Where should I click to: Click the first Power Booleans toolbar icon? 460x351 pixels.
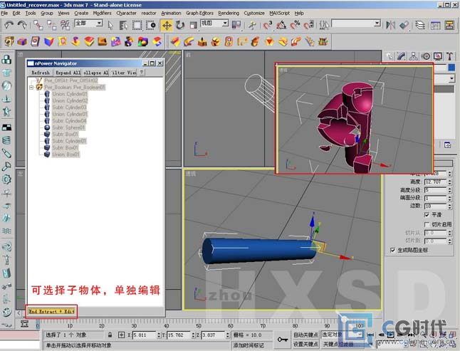click(9, 41)
